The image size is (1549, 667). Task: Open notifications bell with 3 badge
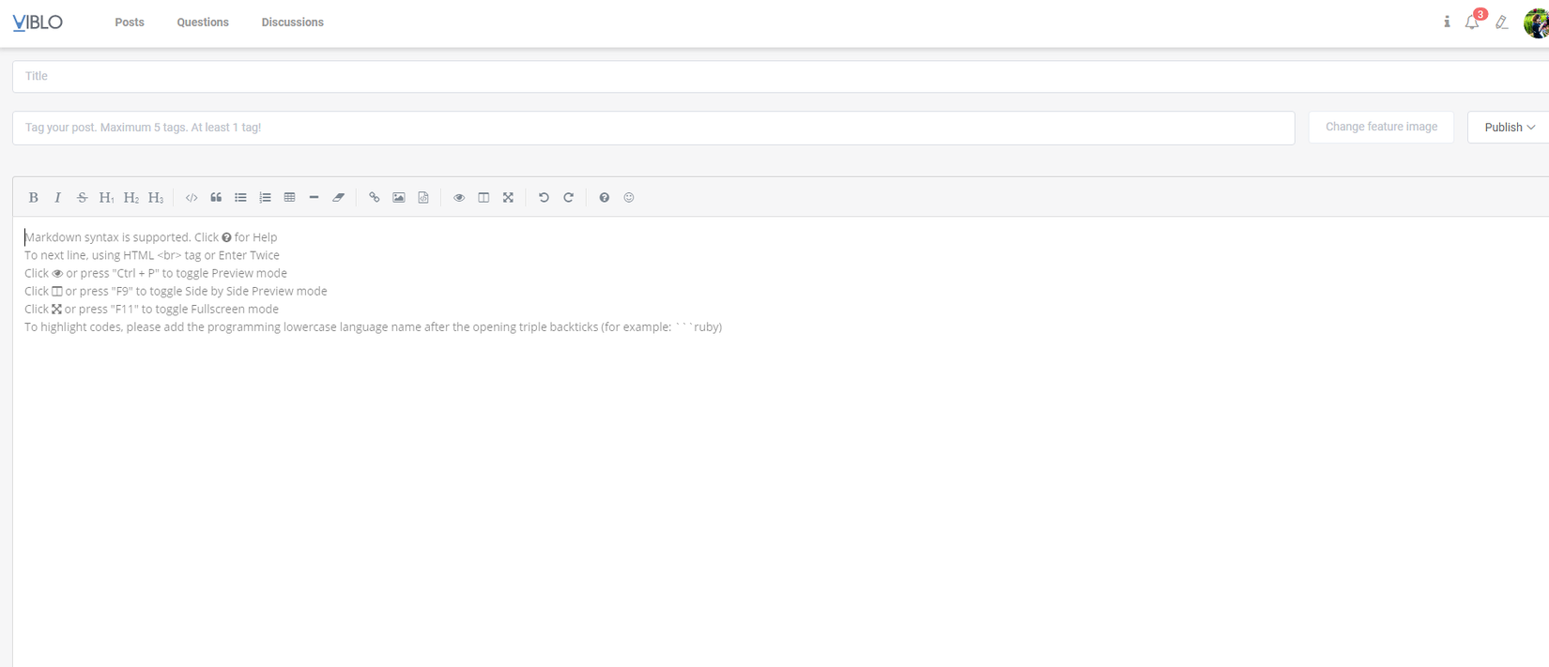tap(1473, 21)
